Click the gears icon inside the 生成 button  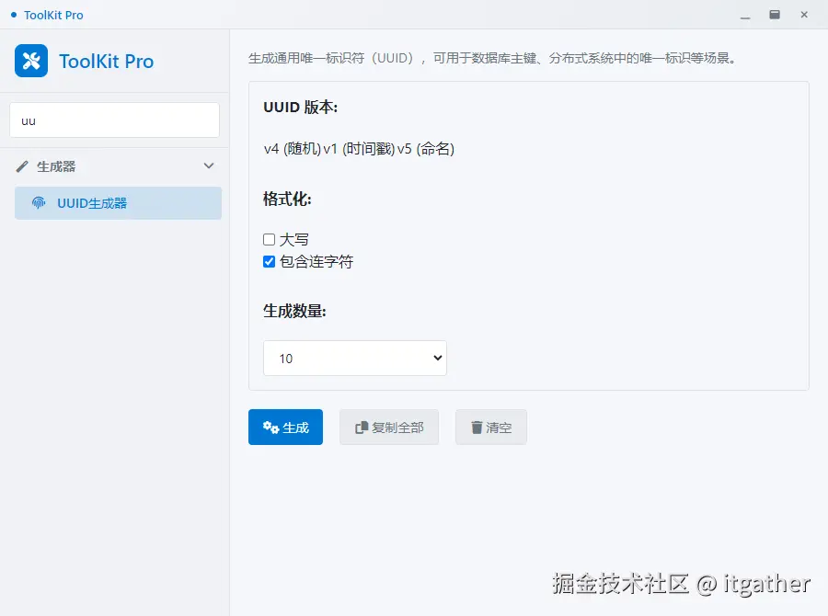271,427
